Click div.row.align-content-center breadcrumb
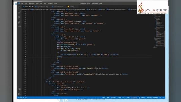Image resolution: width=181 pixels, height=102 pixels. click(76, 10)
